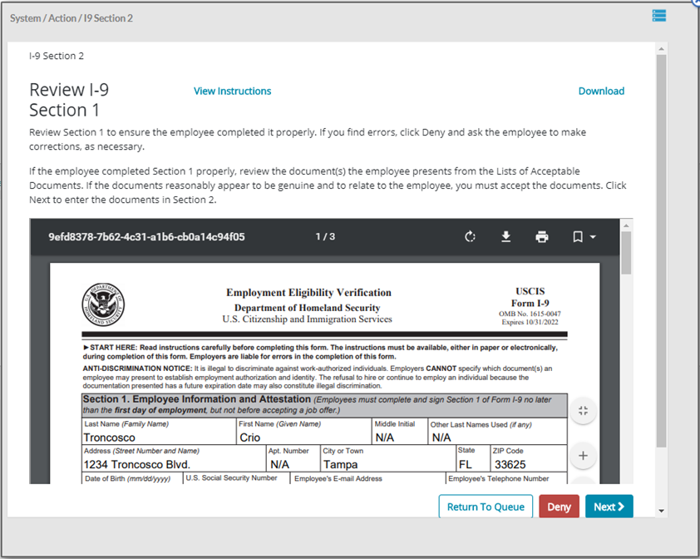Click PDF viewer scroll up arrow
This screenshot has width=700, height=559.
tap(626, 225)
